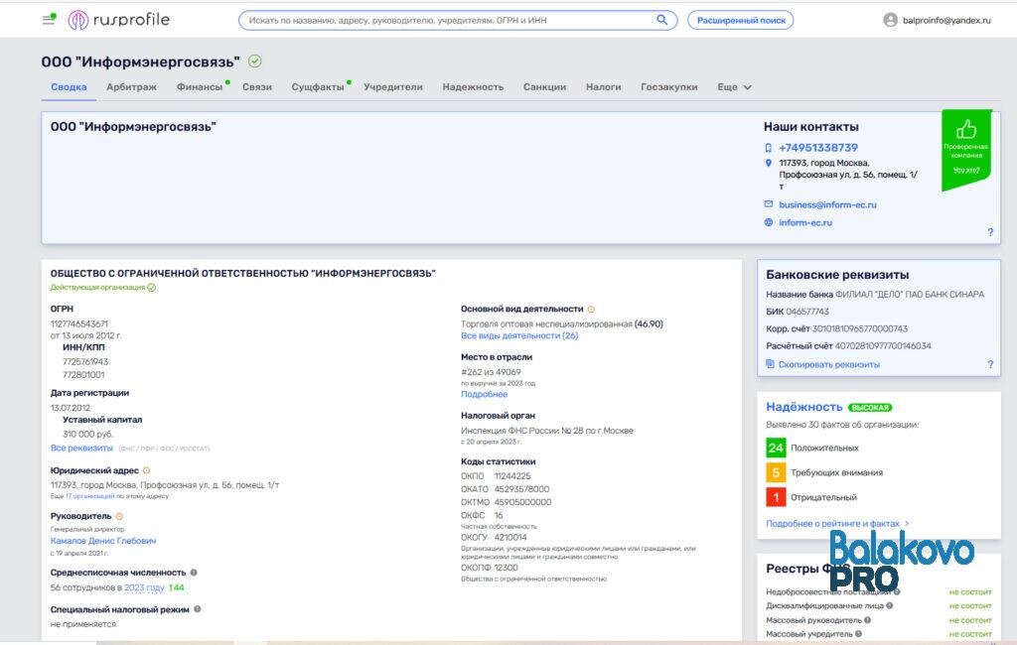Open the Надежность tab

pyautogui.click(x=473, y=87)
